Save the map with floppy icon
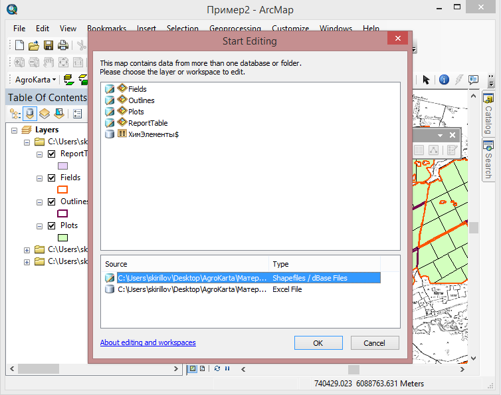Image resolution: width=501 pixels, height=395 pixels. click(49, 45)
